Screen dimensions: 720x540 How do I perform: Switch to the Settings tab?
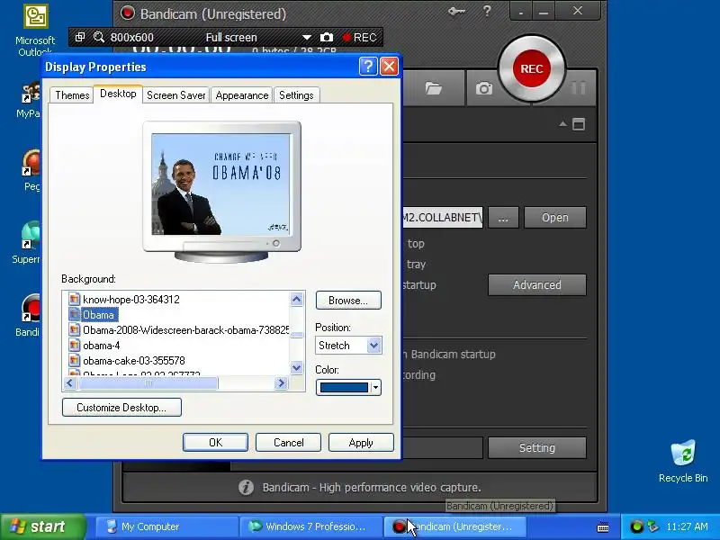tap(296, 95)
